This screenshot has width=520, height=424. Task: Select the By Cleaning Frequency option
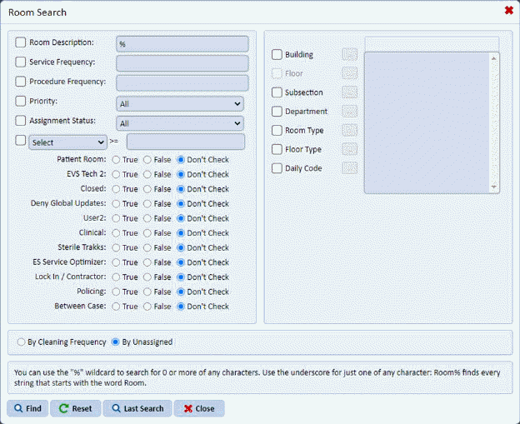point(22,342)
